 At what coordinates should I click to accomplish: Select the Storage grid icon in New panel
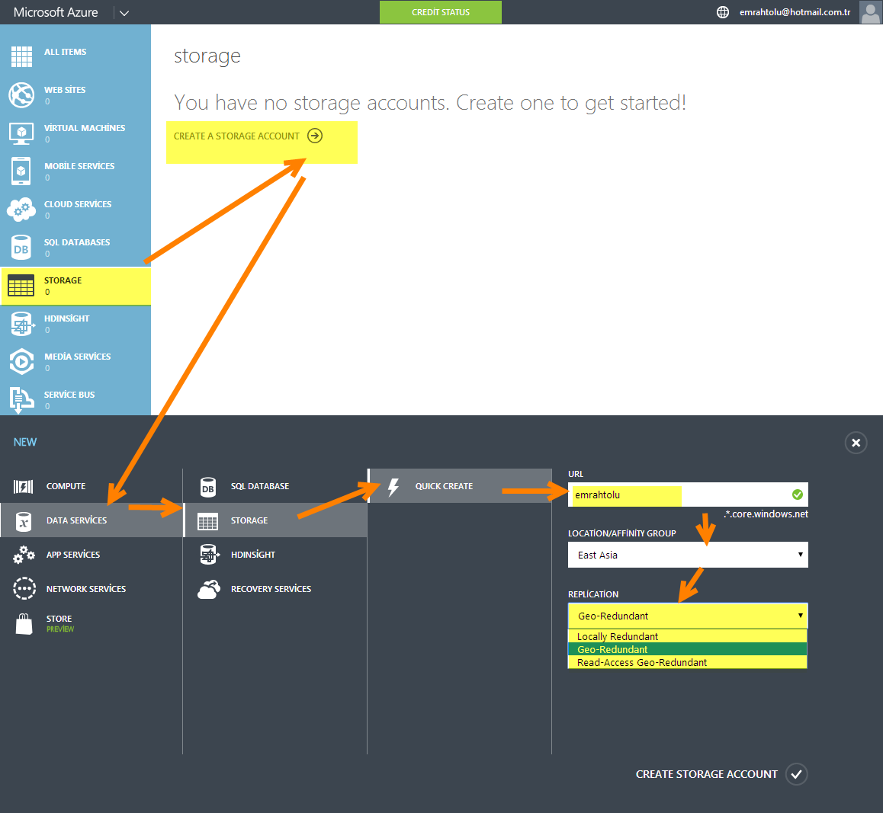pos(208,521)
